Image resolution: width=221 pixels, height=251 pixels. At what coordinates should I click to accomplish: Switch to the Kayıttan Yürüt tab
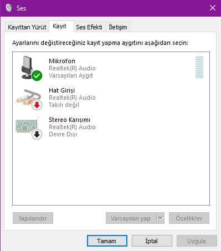click(27, 27)
